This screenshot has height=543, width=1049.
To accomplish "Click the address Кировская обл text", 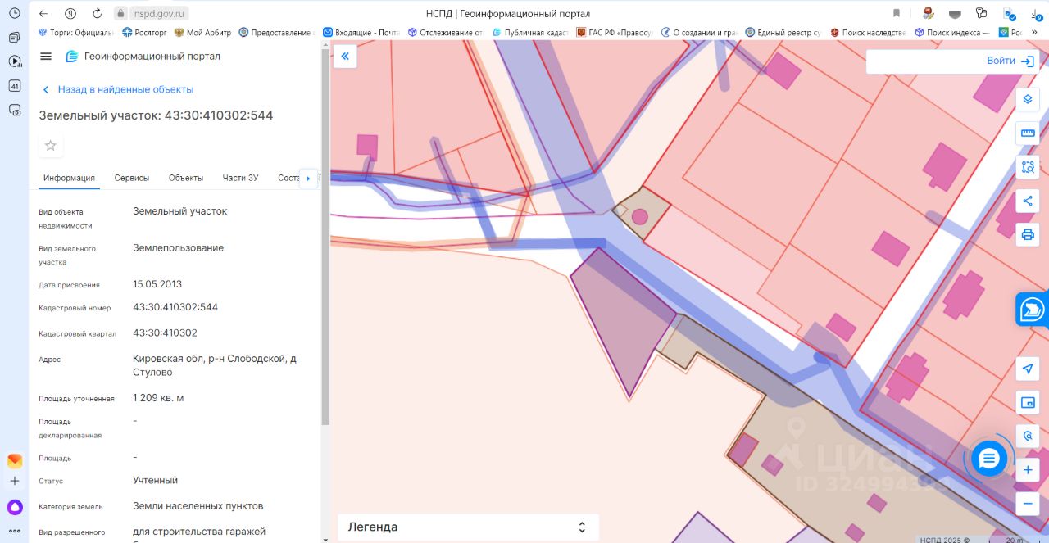I will click(x=215, y=365).
